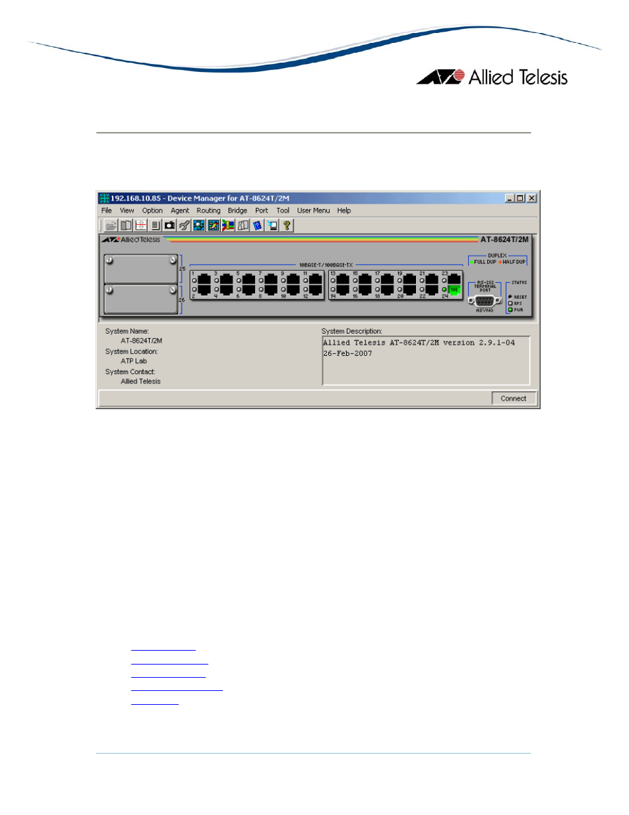Screen dimensions: 629x815
Task: Open the File menu
Action: coord(107,211)
